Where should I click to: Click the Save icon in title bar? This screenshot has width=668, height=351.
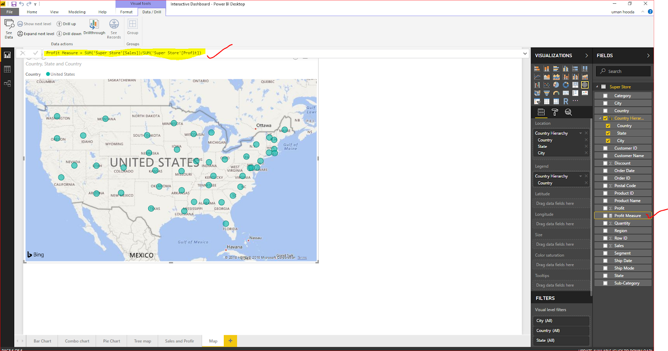point(14,4)
